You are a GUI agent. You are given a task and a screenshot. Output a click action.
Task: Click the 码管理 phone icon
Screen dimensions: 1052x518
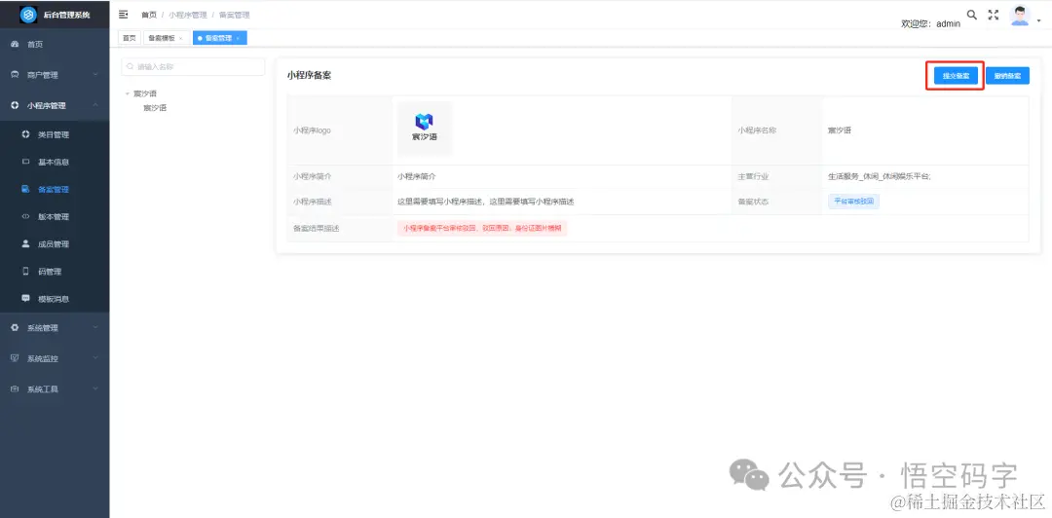(26, 271)
